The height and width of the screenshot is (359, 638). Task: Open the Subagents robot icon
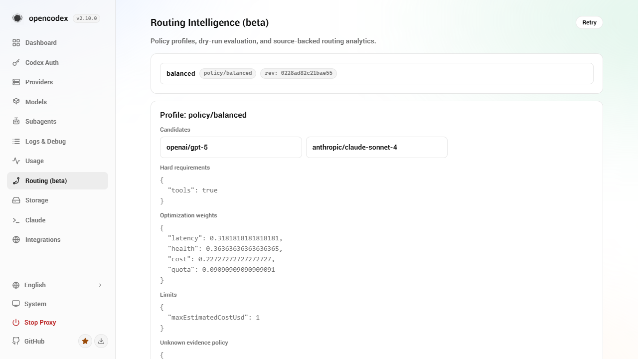tap(16, 122)
